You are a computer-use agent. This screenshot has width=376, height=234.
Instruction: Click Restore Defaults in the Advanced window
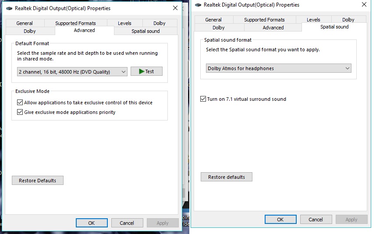click(38, 181)
